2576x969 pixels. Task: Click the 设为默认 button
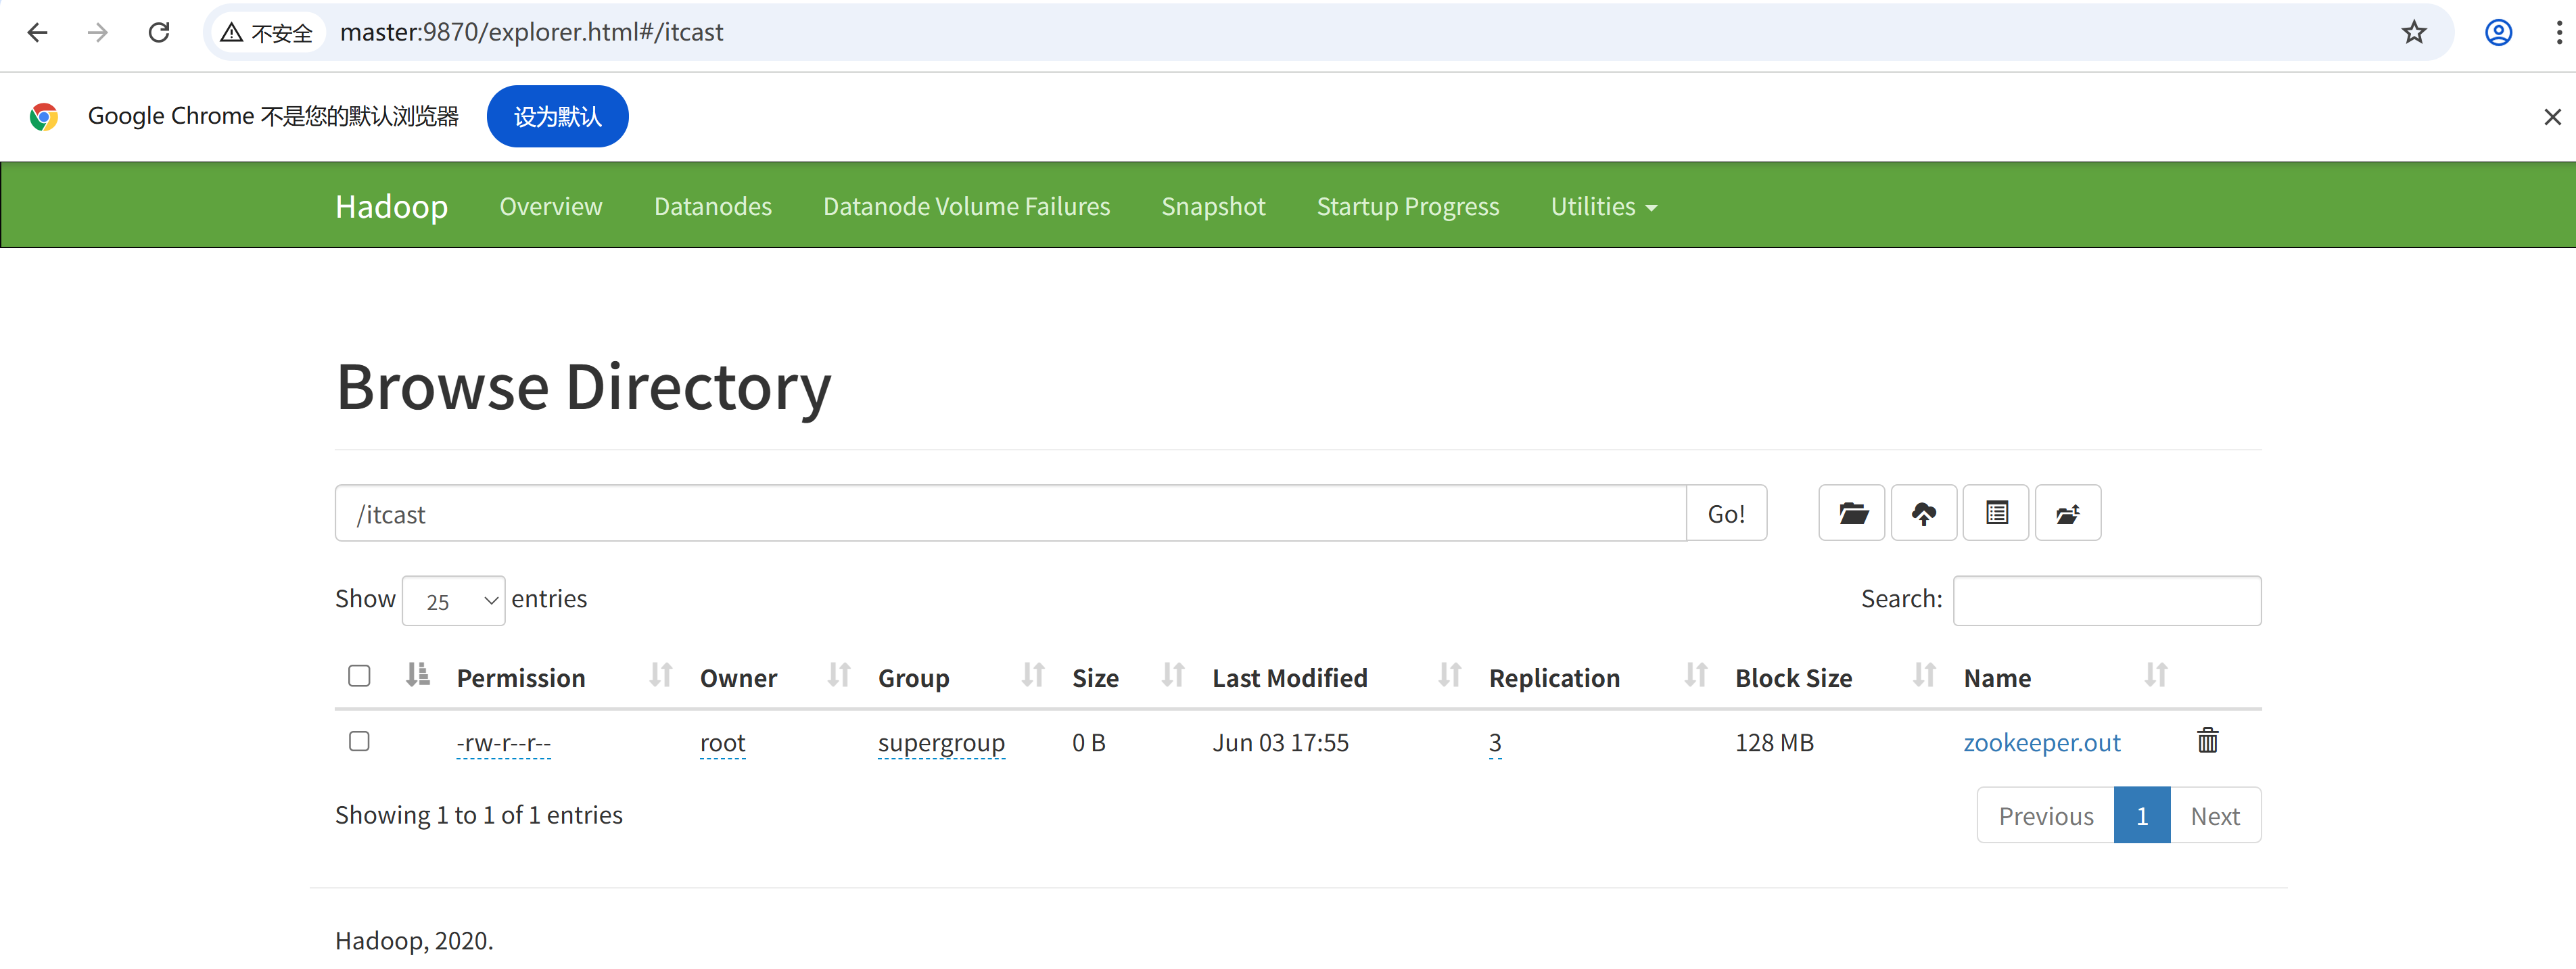[557, 117]
